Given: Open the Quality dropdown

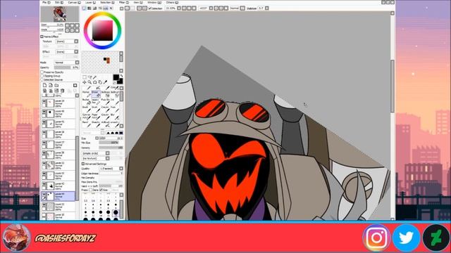Looking at the screenshot, I should 111,169.
